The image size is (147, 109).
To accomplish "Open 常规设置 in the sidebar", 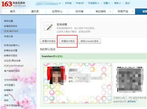I will coord(9,21).
